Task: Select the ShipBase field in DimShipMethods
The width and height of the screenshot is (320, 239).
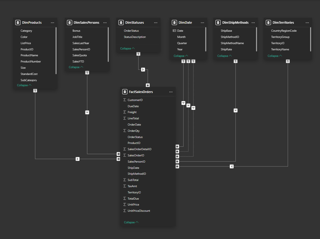Action: [226, 31]
